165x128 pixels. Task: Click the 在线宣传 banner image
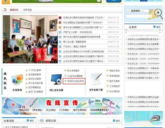(62, 106)
